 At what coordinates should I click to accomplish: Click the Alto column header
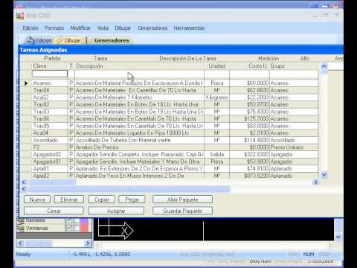pos(305,58)
